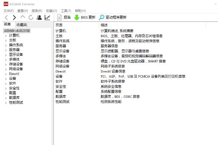Click the 描述 column header
This screenshot has width=218, height=145.
[104, 25]
